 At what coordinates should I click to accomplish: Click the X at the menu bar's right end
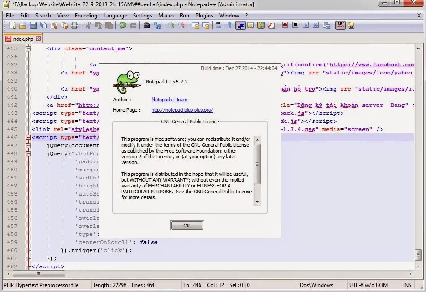tap(419, 16)
